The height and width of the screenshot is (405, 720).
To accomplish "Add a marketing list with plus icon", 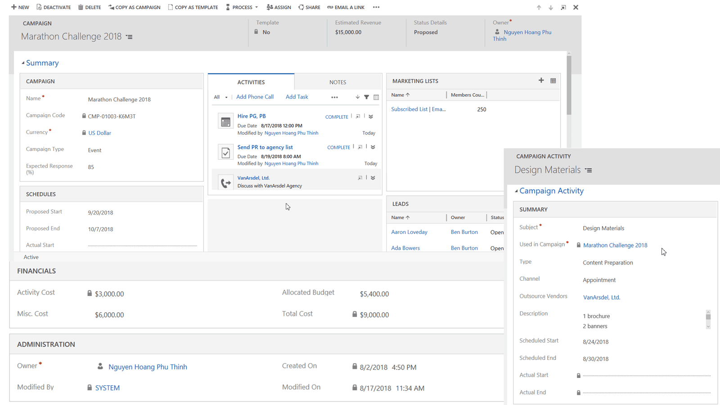I will coord(541,81).
